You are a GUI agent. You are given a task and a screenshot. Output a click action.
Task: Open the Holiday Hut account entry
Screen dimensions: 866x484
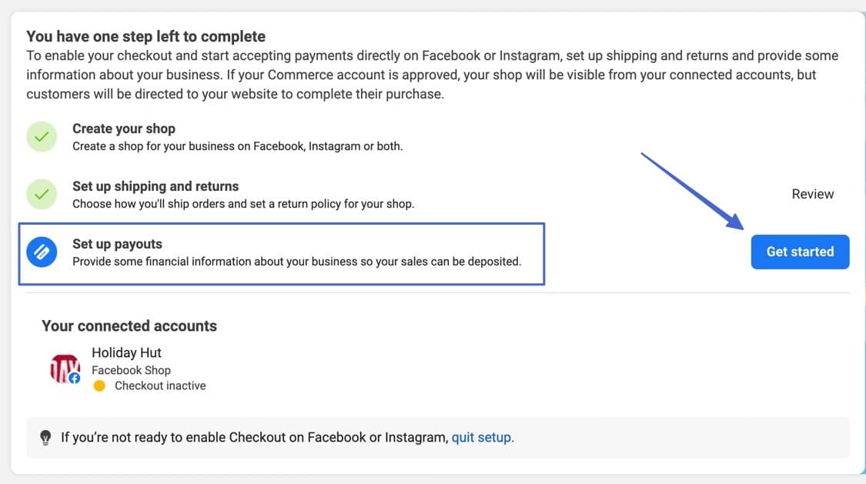[x=126, y=352]
